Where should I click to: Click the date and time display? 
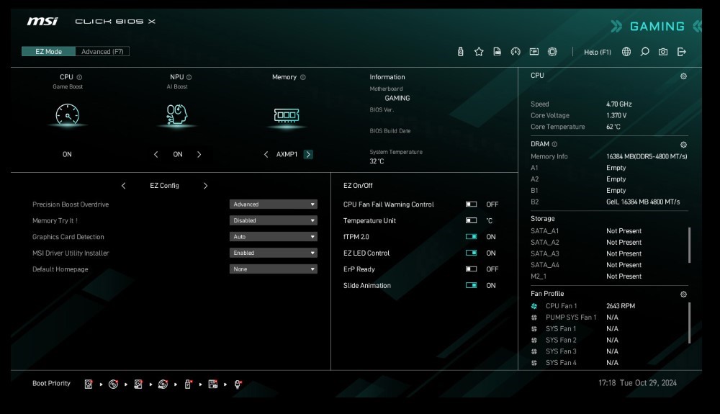(637, 383)
